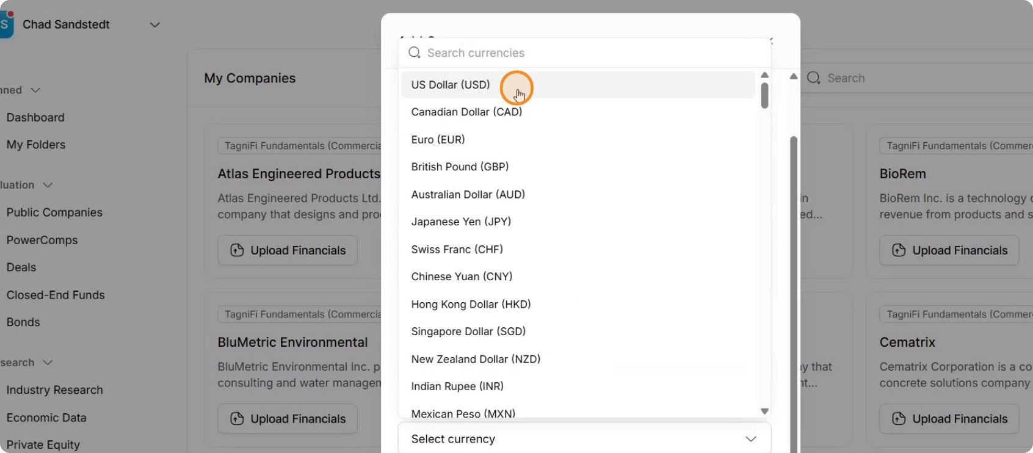Upload Financials for Cematrix
This screenshot has width=1033, height=453.
pyautogui.click(x=949, y=419)
